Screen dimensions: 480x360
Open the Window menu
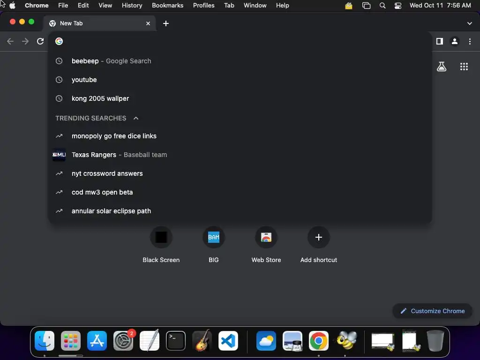point(255,5)
